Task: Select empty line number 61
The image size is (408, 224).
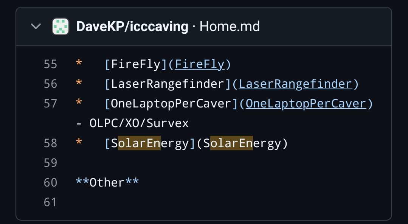Action: point(50,202)
